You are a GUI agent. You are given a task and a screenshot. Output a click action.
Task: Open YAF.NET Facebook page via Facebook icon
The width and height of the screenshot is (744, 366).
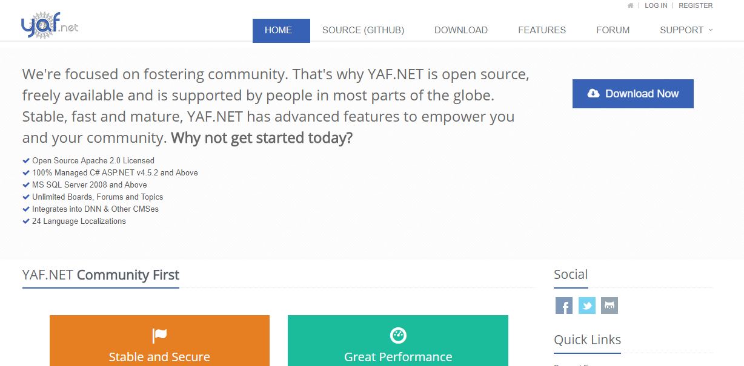(x=563, y=306)
